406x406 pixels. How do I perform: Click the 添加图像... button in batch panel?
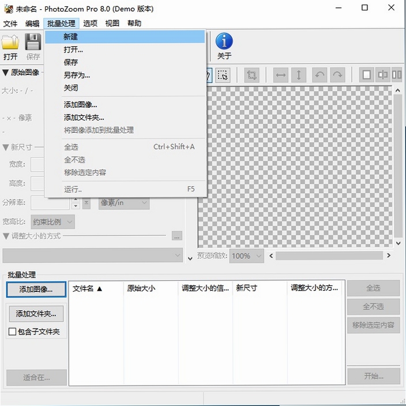36,290
